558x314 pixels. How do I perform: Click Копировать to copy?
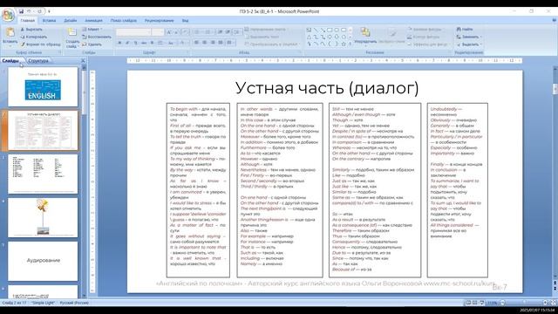(x=33, y=37)
